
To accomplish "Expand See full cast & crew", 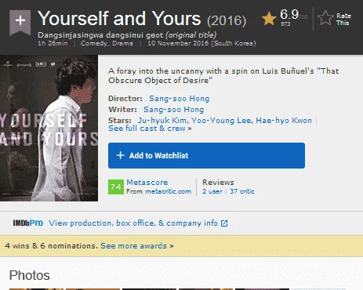I will coord(150,129).
